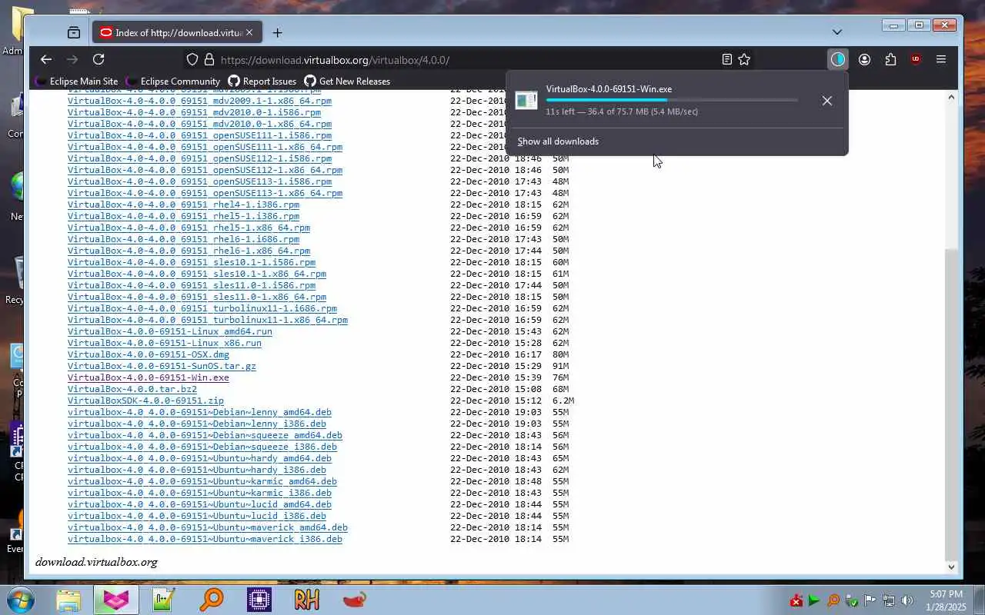Open the account profile icon
Viewport: 985px width, 615px height.
pos(864,59)
